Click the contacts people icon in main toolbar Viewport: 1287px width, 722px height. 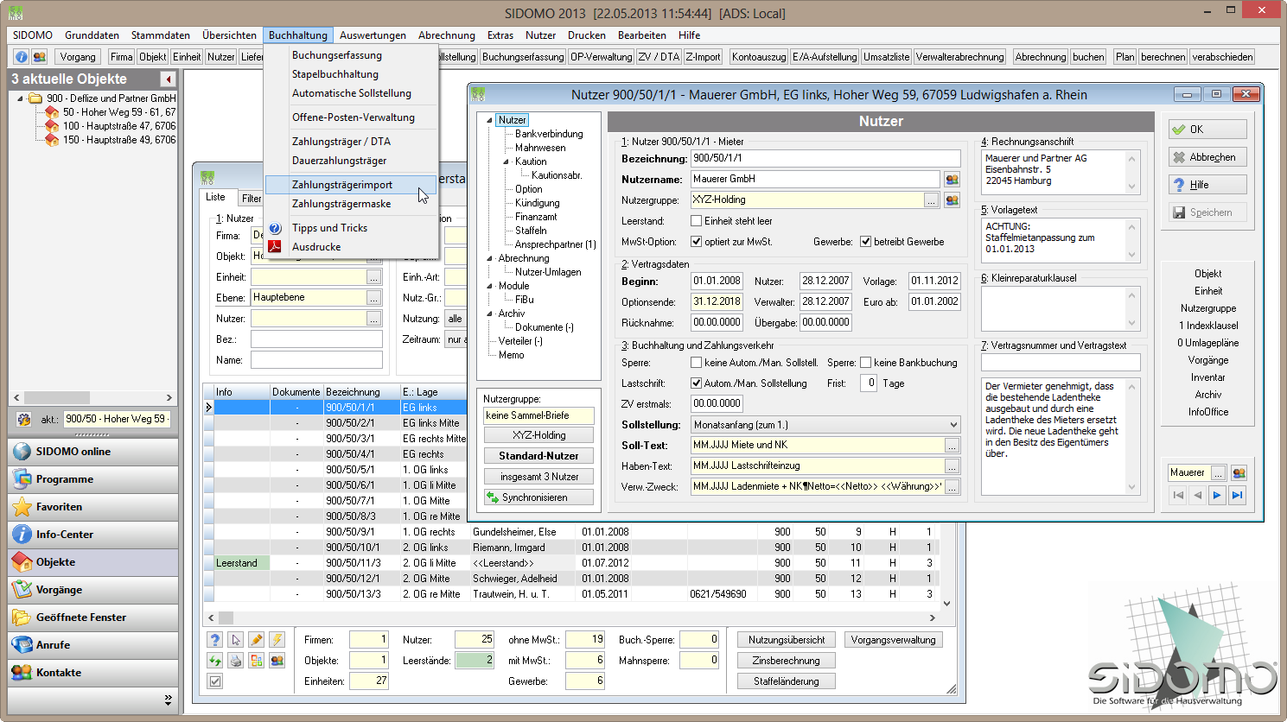(x=40, y=57)
